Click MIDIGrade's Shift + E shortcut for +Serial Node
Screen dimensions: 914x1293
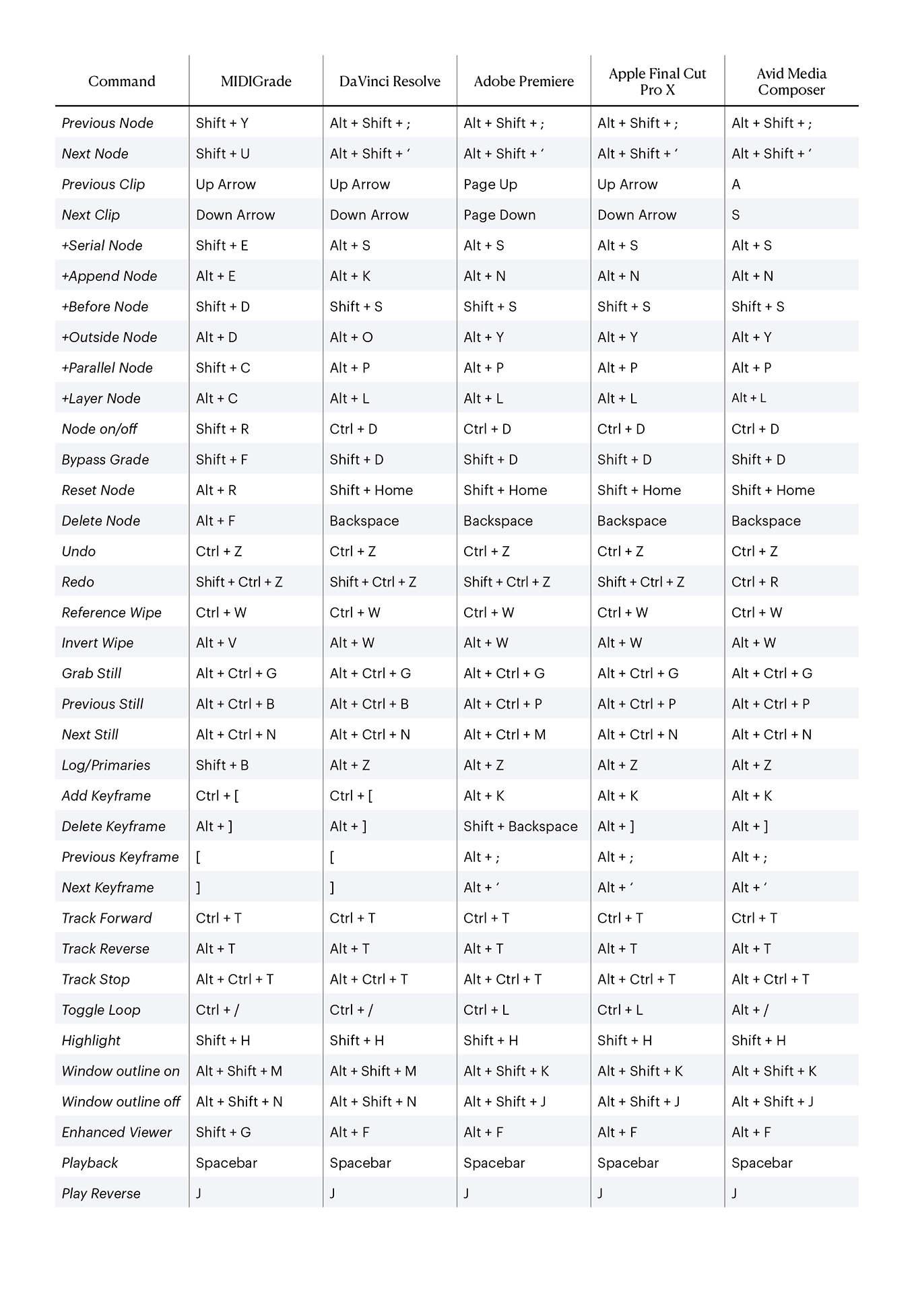tap(222, 246)
